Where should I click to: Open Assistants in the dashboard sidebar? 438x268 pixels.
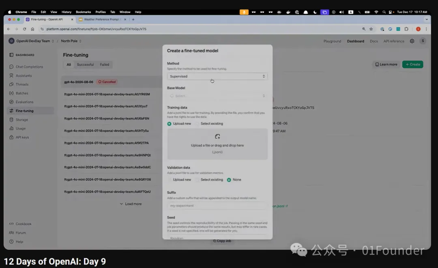tap(21, 76)
